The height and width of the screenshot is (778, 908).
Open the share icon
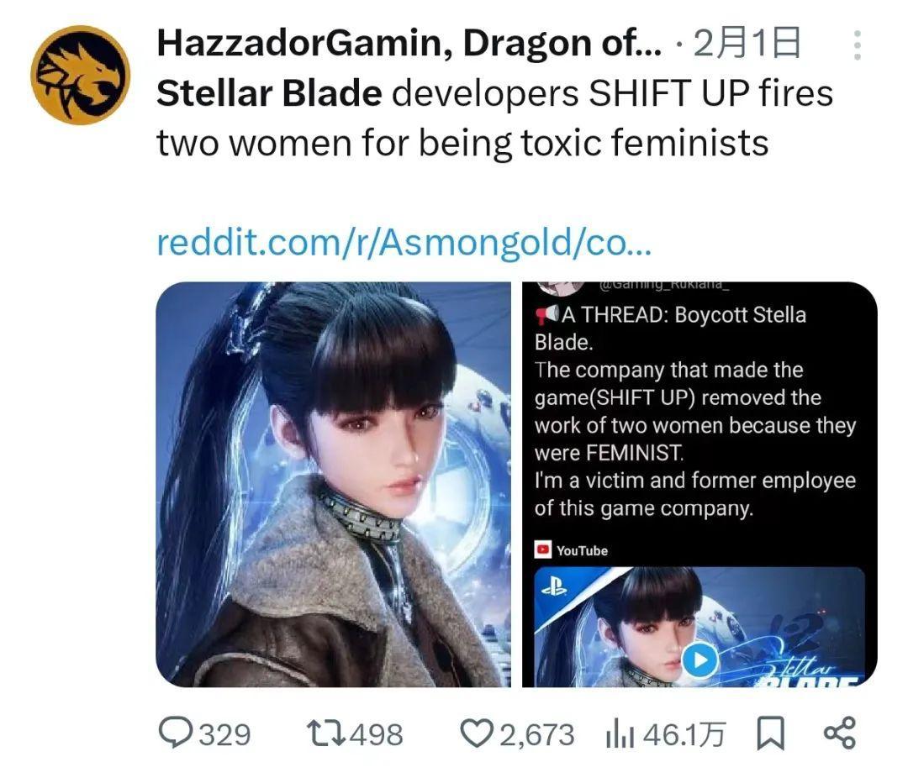point(840,733)
